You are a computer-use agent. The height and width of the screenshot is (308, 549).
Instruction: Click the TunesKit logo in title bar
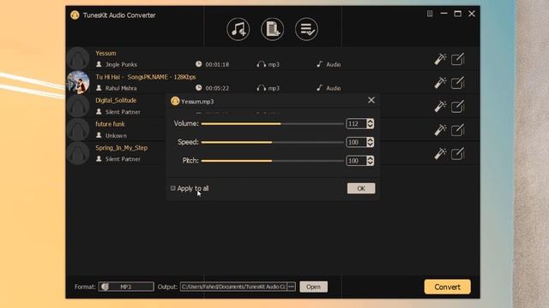75,15
